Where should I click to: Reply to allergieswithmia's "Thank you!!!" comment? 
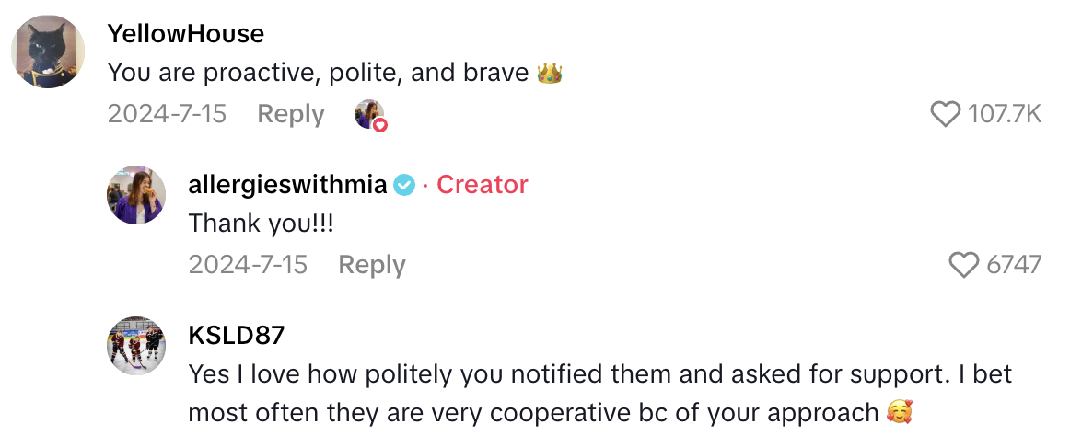pos(371,265)
